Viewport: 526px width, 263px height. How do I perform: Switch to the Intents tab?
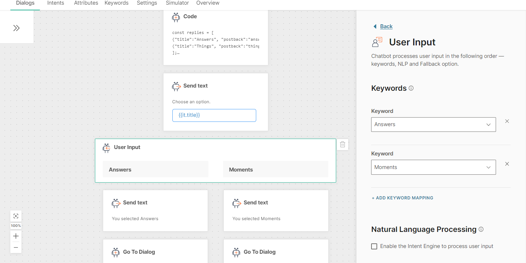coord(56,3)
